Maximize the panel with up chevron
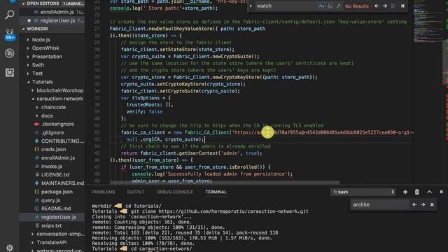The image size is (448, 252). click(429, 192)
